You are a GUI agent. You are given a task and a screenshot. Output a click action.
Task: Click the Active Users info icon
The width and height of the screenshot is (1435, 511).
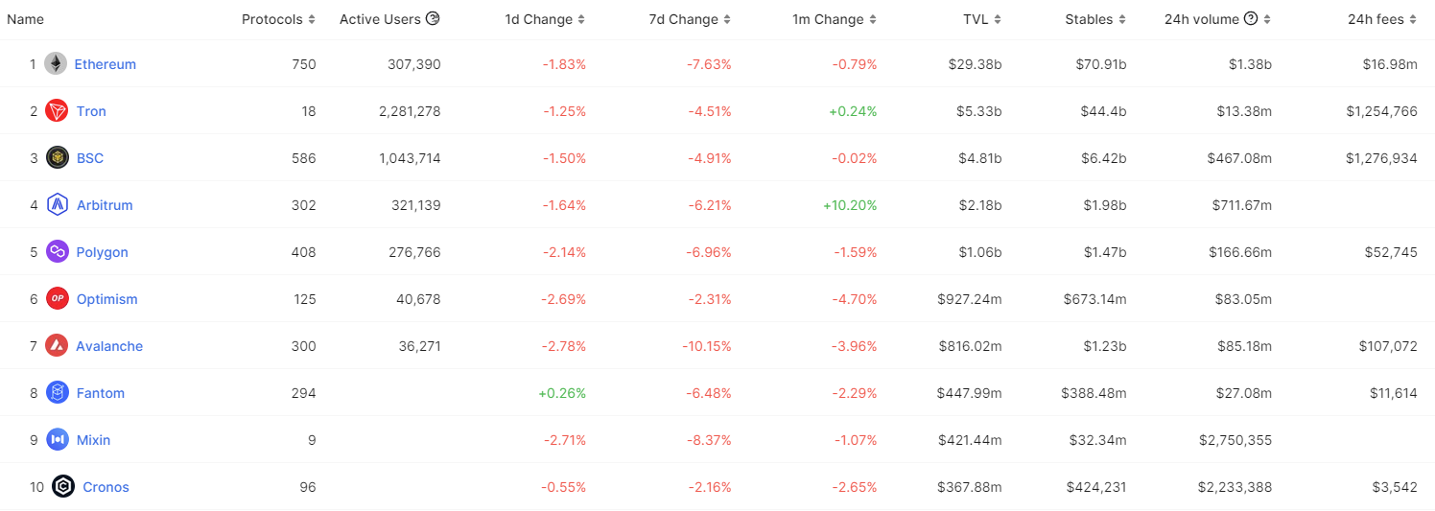click(433, 19)
